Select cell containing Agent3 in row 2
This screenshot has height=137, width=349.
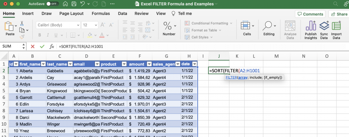pos(167,71)
